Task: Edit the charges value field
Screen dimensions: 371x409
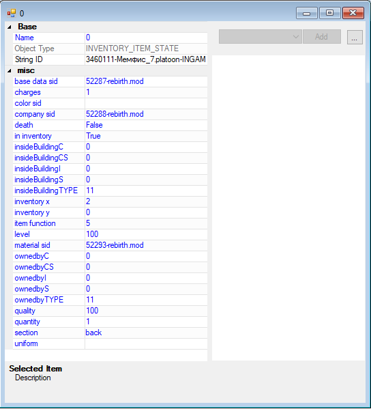Action: click(146, 92)
